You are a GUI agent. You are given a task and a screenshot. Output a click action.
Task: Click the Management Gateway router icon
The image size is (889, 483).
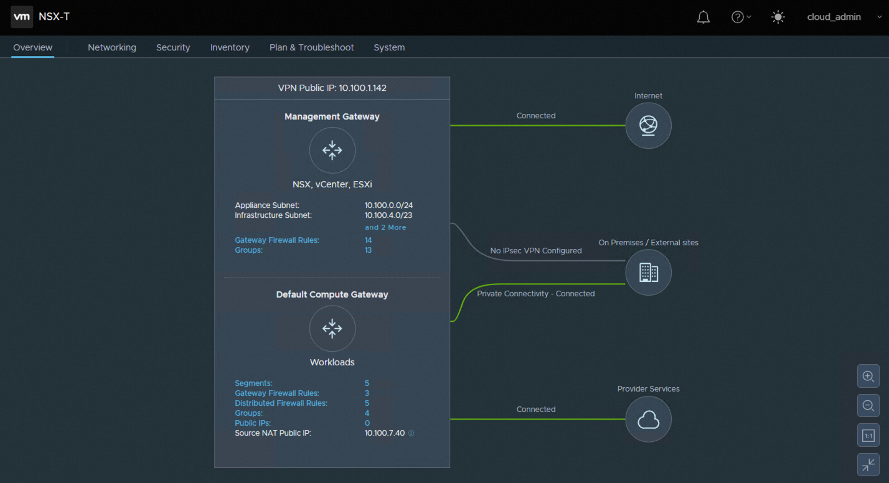tap(332, 150)
